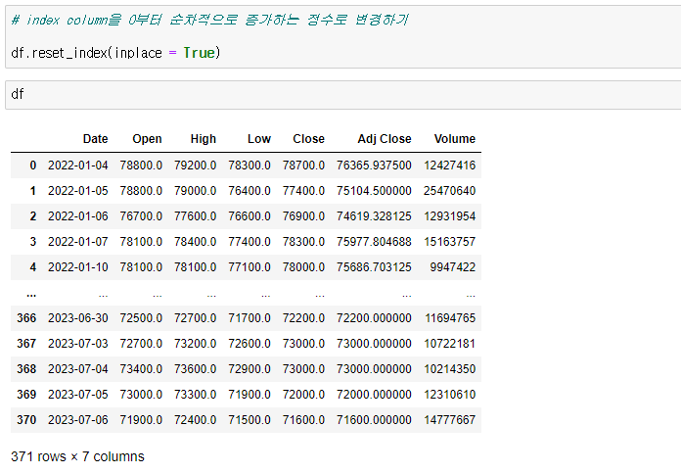Select the Date column header
The height and width of the screenshot is (474, 681).
pos(95,139)
